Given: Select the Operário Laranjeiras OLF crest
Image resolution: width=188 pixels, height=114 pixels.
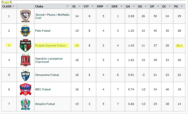Looking at the screenshot, I should coord(25,60).
